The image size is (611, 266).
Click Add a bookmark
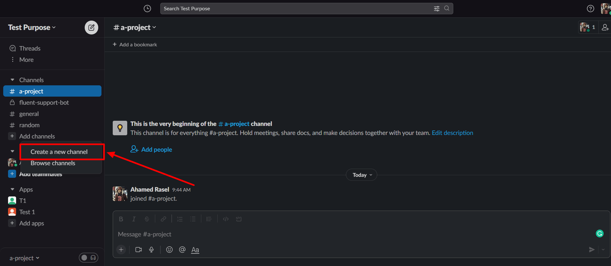click(x=135, y=44)
